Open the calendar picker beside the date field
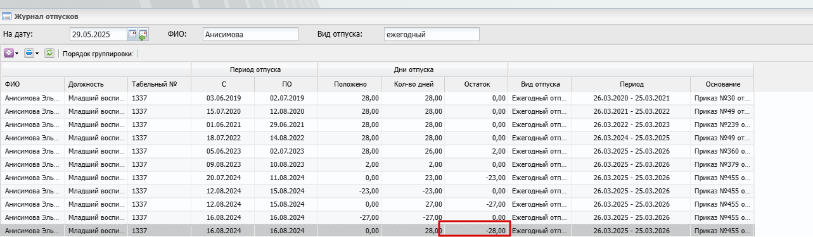Screen dimensions: 813x237 (132, 34)
